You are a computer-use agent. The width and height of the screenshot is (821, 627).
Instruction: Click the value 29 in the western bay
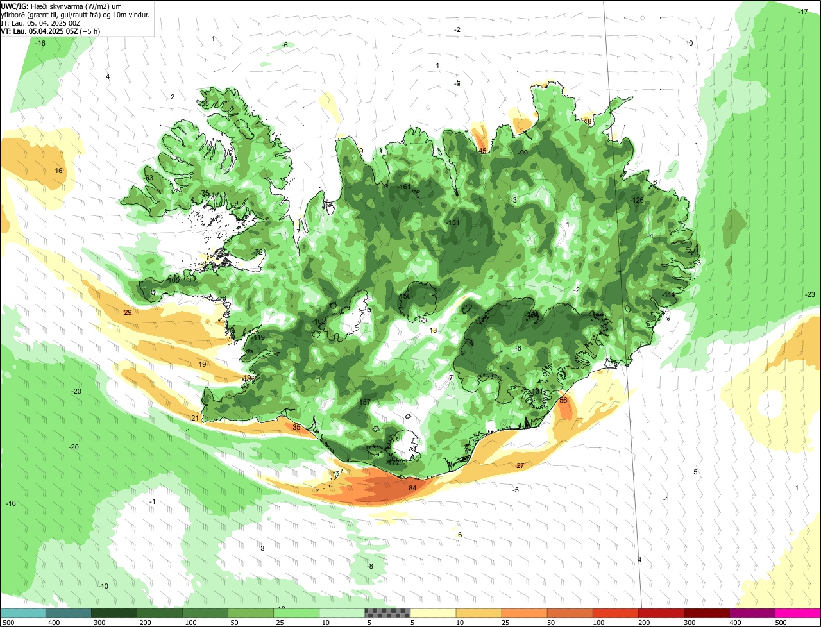(128, 312)
